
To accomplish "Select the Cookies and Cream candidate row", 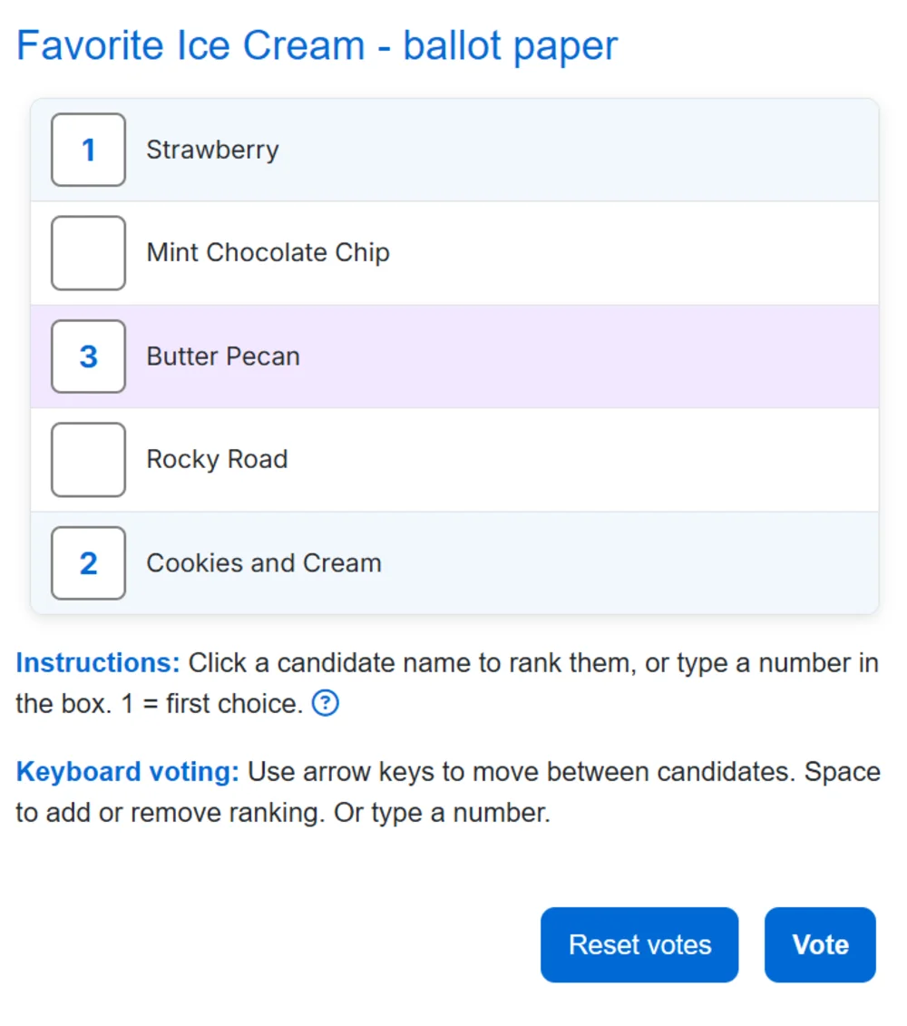I will coord(263,562).
